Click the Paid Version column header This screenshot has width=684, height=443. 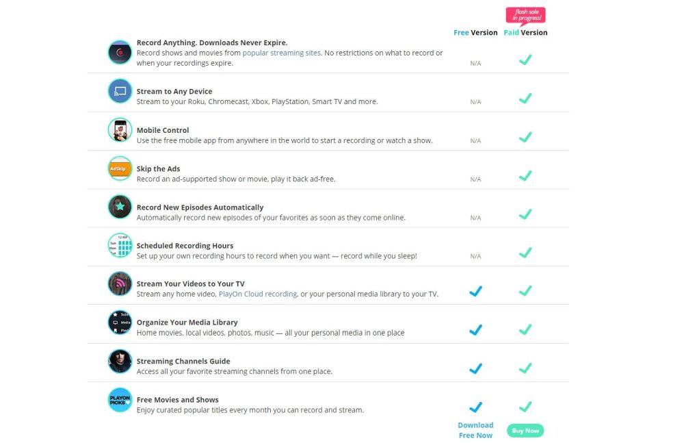[x=525, y=32]
